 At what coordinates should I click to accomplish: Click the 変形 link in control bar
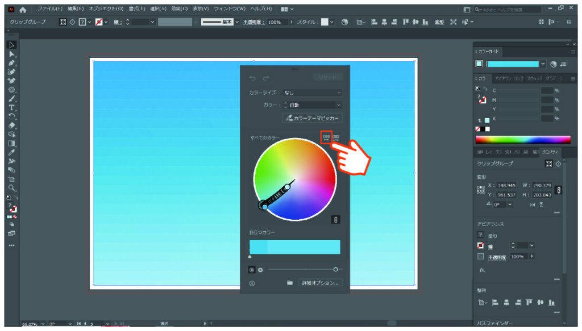439,22
